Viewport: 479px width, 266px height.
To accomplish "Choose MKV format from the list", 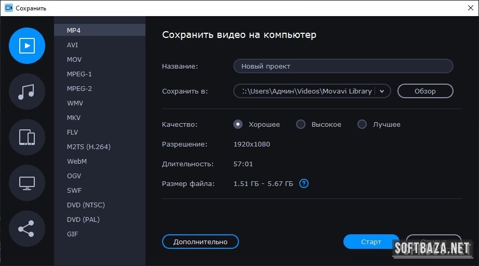I will point(74,118).
